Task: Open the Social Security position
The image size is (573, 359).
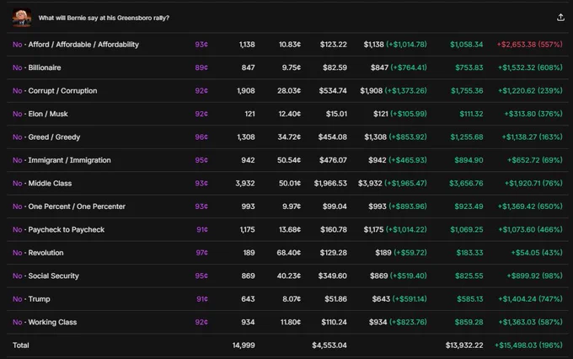Action: coord(287,276)
